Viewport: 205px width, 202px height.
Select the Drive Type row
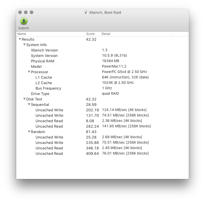click(x=102, y=94)
